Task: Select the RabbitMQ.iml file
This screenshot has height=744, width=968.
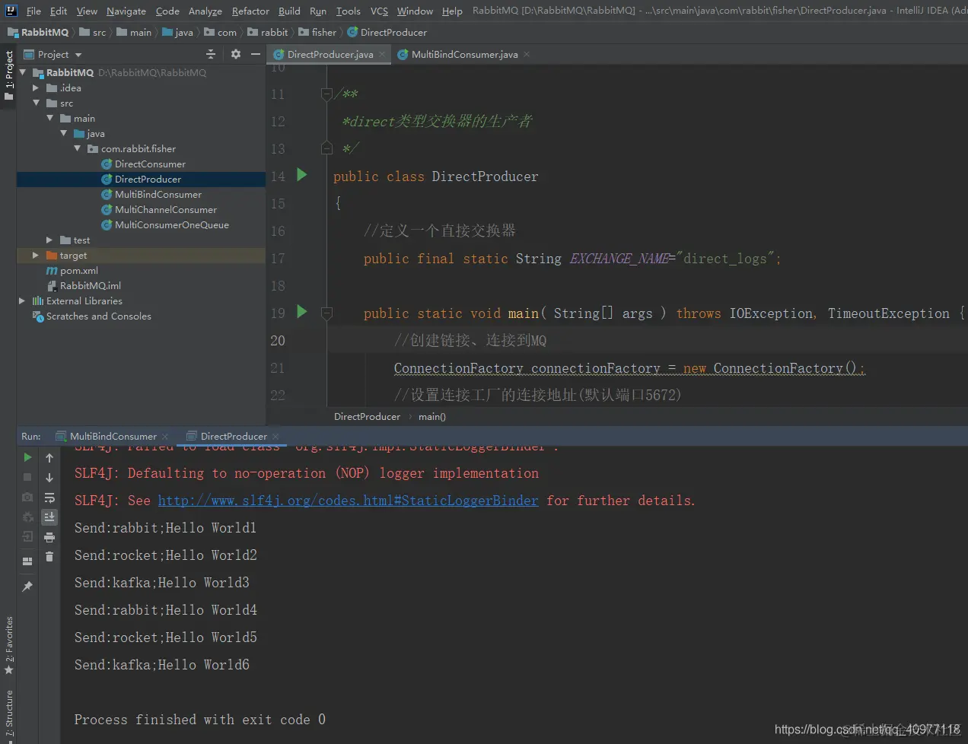Action: point(91,285)
